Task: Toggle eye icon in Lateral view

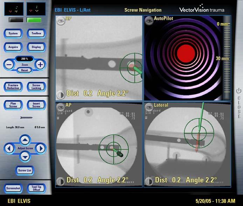Action: pos(149,107)
